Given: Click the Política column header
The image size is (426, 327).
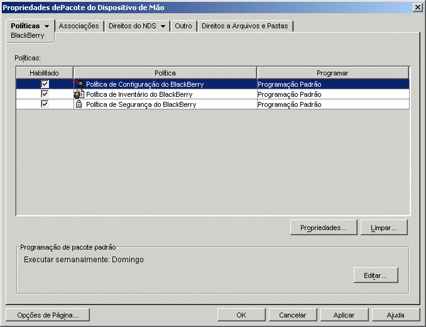Looking at the screenshot, I should click(x=165, y=73).
